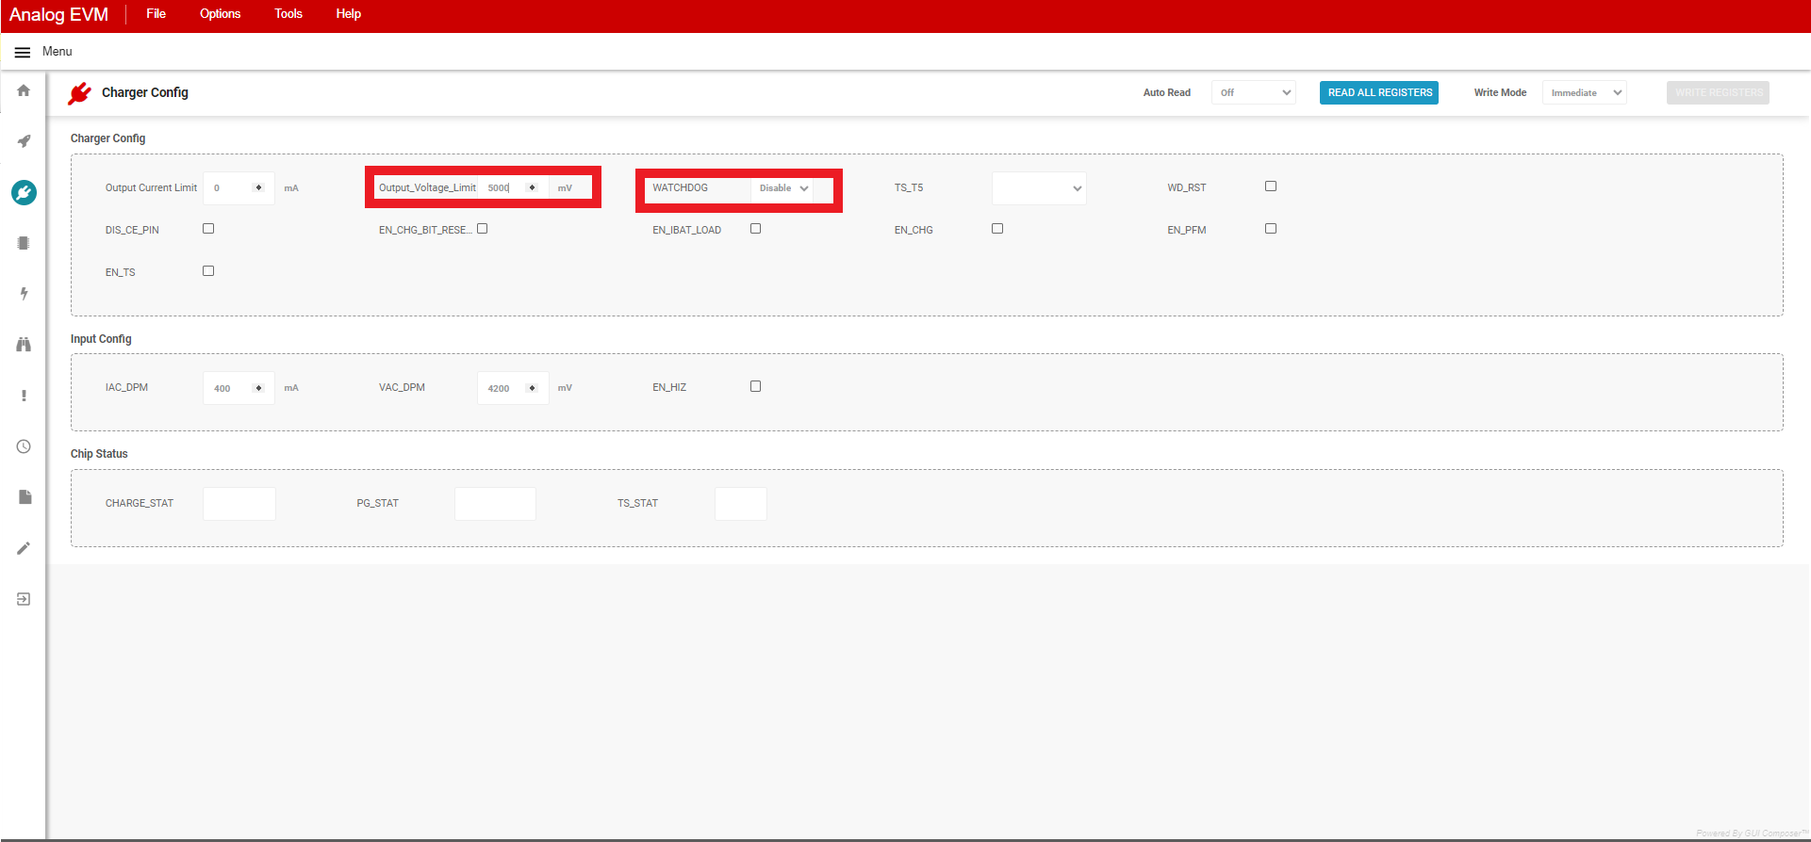Open the binoculars icon page

click(x=24, y=345)
